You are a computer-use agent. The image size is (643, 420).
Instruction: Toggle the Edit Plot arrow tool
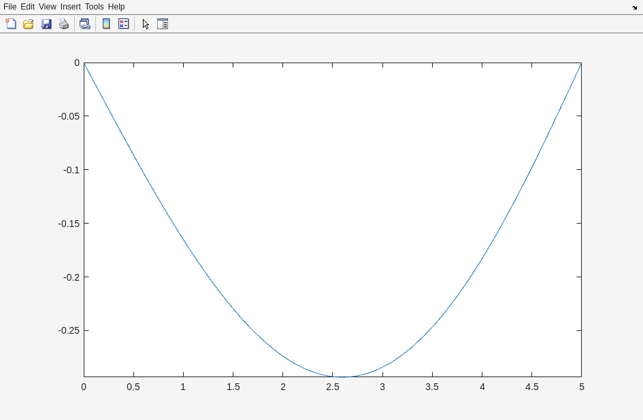pos(146,24)
